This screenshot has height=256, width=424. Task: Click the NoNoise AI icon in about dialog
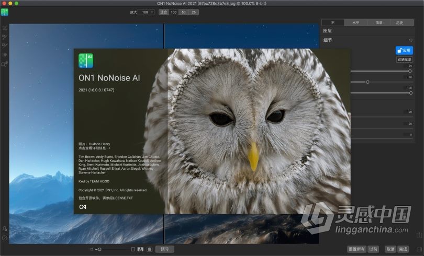(86, 61)
